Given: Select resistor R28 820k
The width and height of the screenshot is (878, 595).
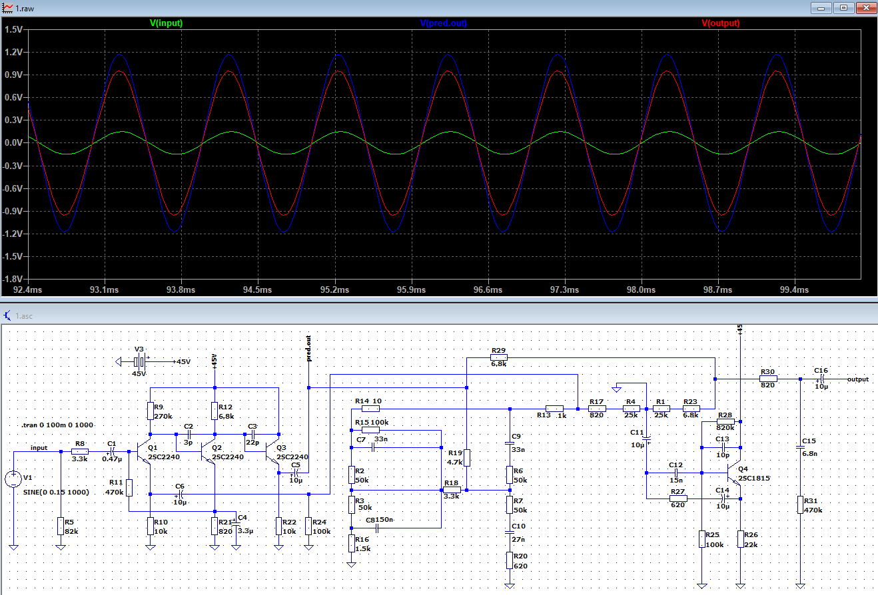Looking at the screenshot, I should (725, 421).
